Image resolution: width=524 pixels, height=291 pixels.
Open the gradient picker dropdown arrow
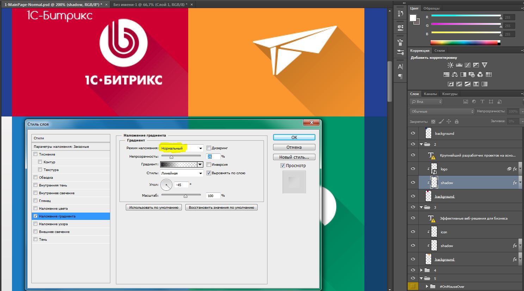[200, 164]
